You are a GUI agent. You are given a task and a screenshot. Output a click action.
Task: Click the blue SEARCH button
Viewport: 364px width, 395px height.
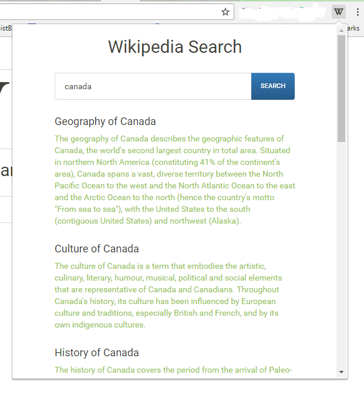(273, 86)
